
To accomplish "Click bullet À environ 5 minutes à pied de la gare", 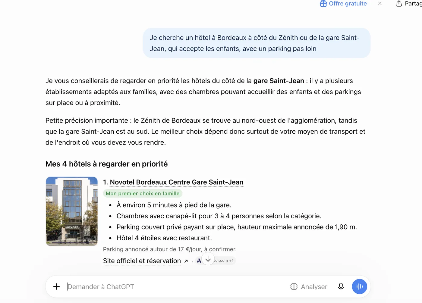I will (x=174, y=205).
